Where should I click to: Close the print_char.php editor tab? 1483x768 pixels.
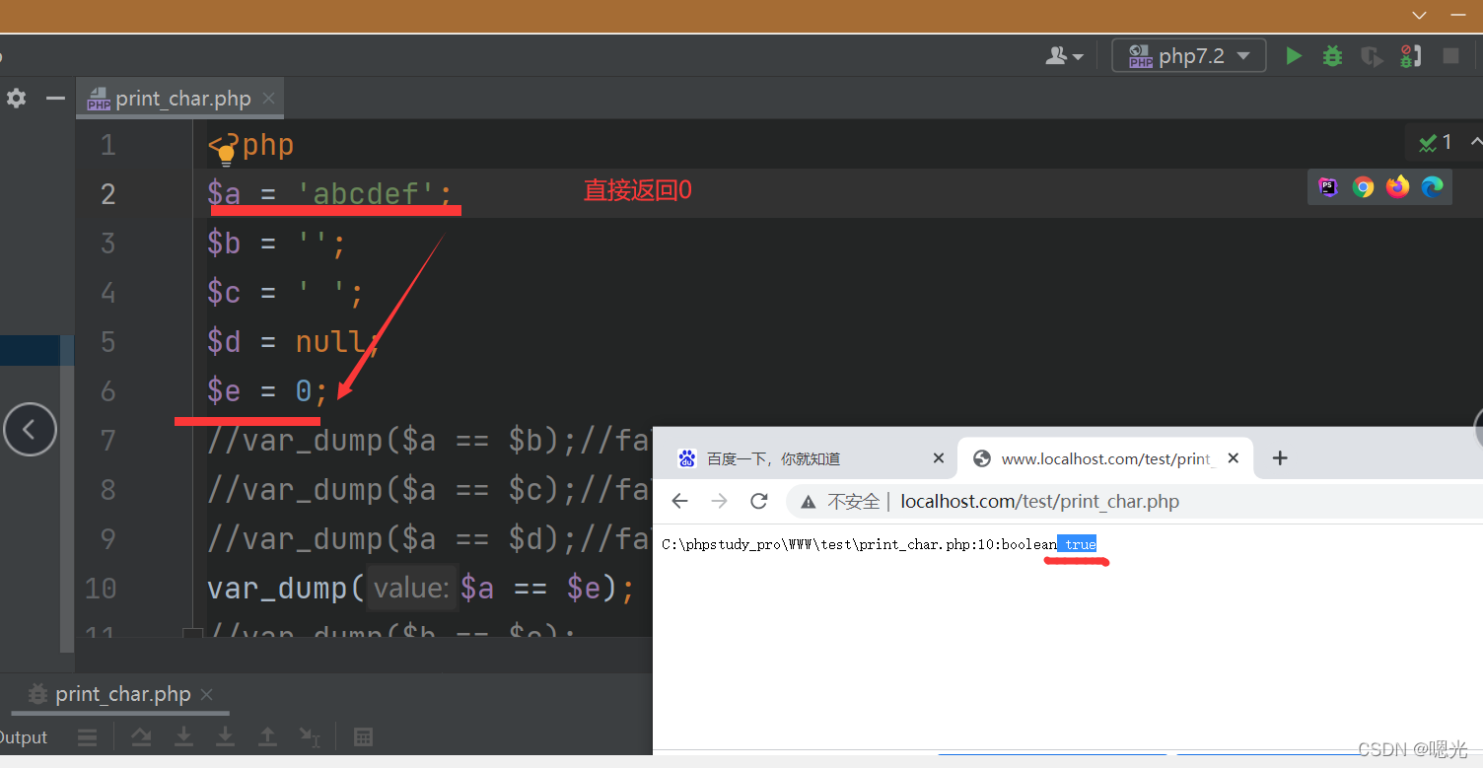click(268, 99)
